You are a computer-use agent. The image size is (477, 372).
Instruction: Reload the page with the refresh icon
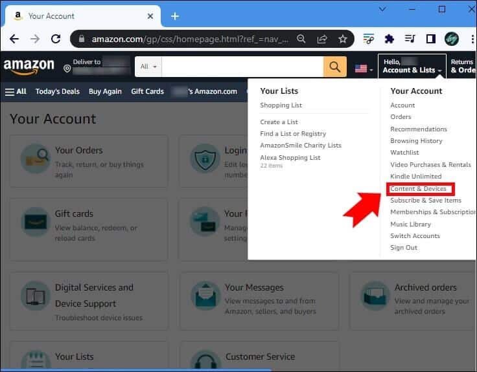pos(56,39)
